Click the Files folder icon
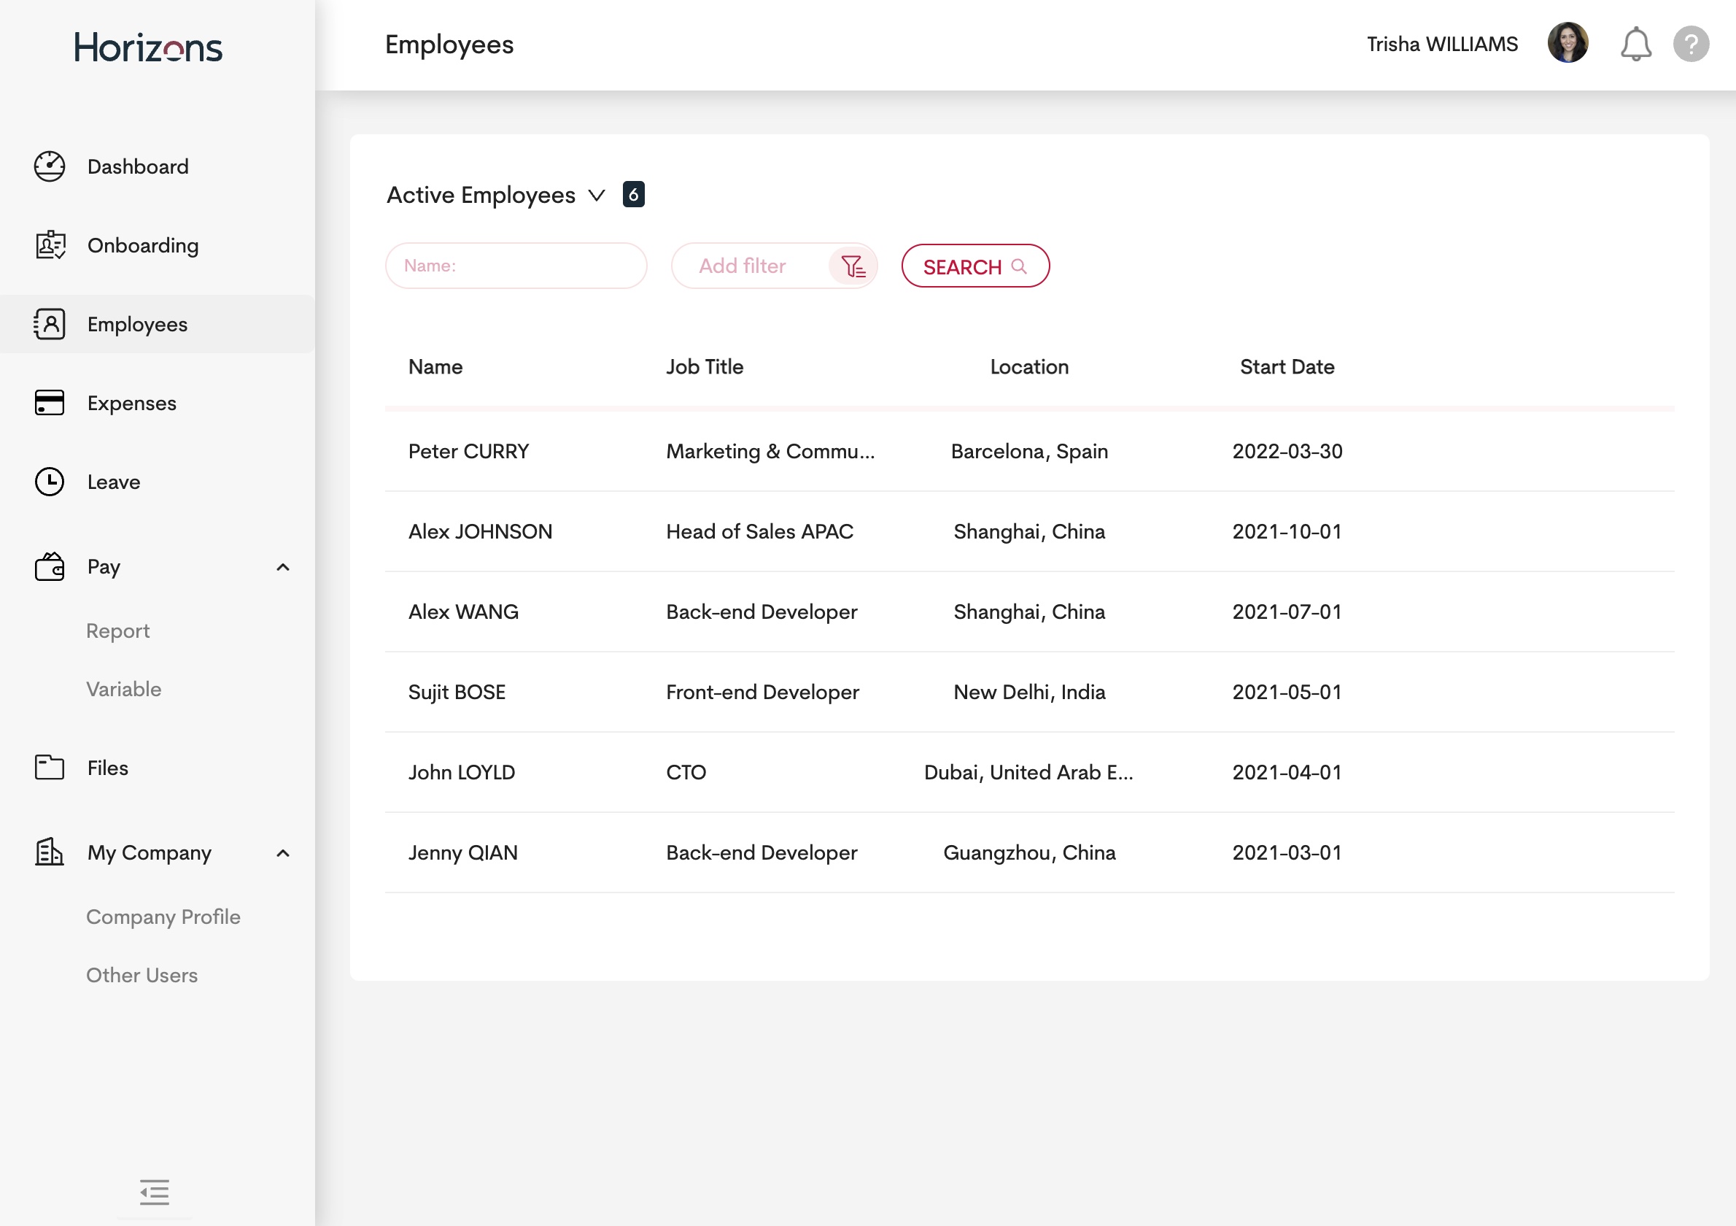 [49, 767]
